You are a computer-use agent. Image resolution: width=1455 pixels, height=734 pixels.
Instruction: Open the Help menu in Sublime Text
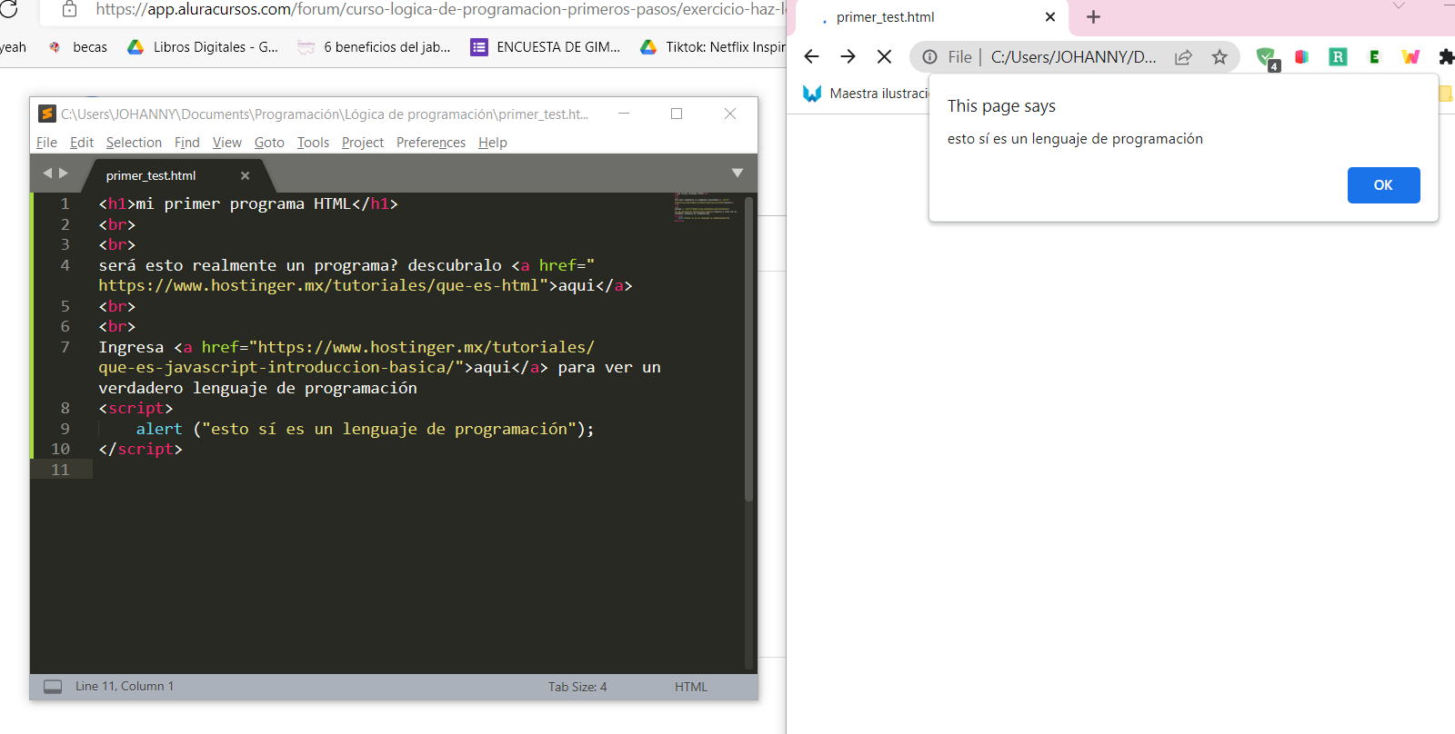pyautogui.click(x=493, y=143)
